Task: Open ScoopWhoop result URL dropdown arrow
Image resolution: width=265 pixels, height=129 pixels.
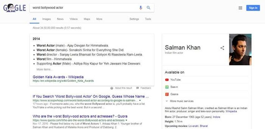Action: tap(140, 100)
